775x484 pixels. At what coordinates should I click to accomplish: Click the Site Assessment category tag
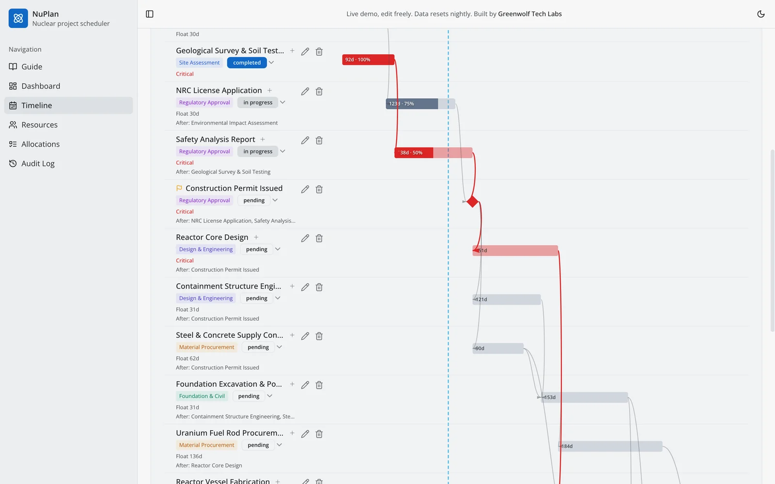coord(199,62)
